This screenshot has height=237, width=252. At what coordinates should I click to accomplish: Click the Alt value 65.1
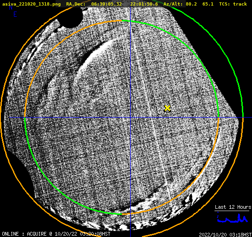pyautogui.click(x=208, y=4)
